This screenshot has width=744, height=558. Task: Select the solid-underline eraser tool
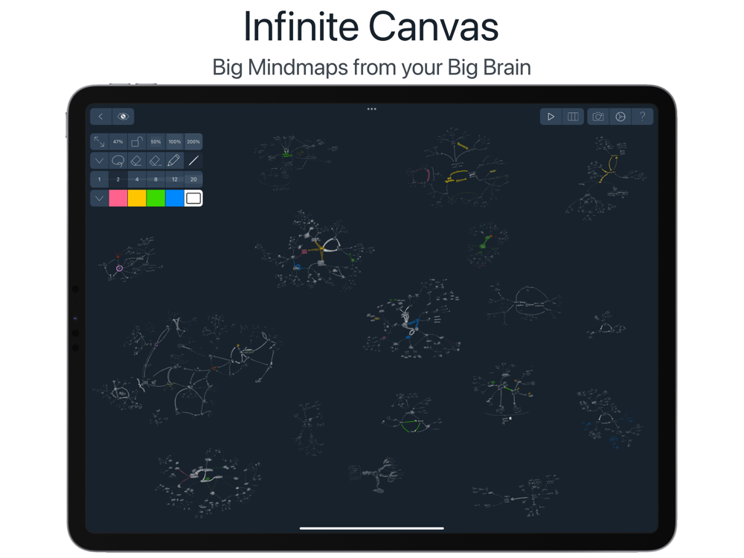pyautogui.click(x=137, y=161)
